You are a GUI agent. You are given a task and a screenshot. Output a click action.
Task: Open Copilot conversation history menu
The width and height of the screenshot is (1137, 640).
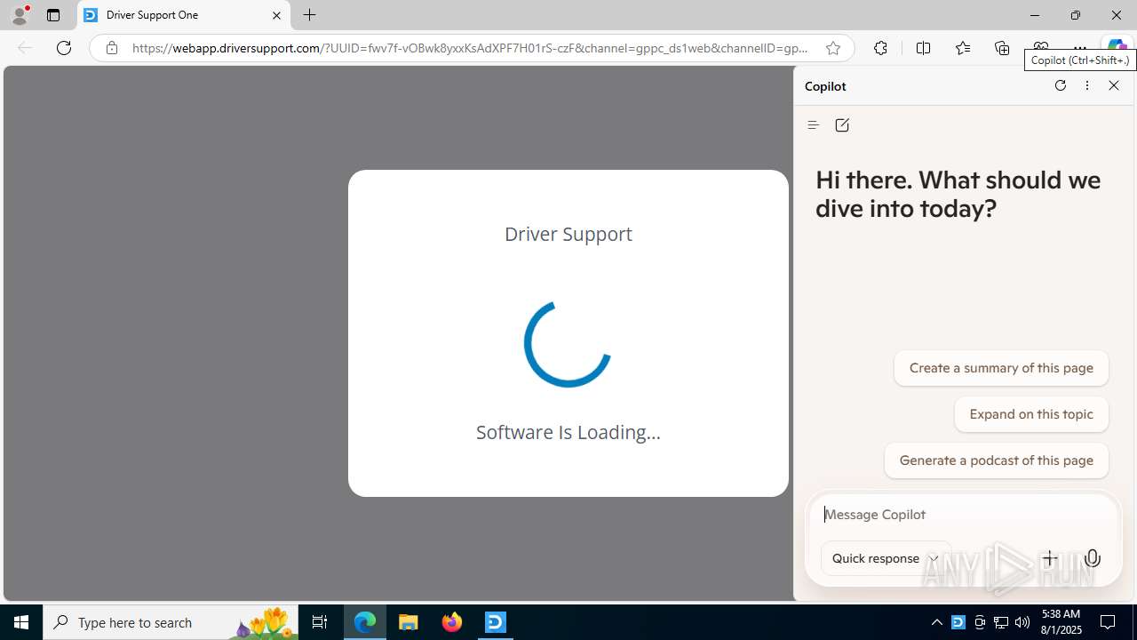point(813,125)
